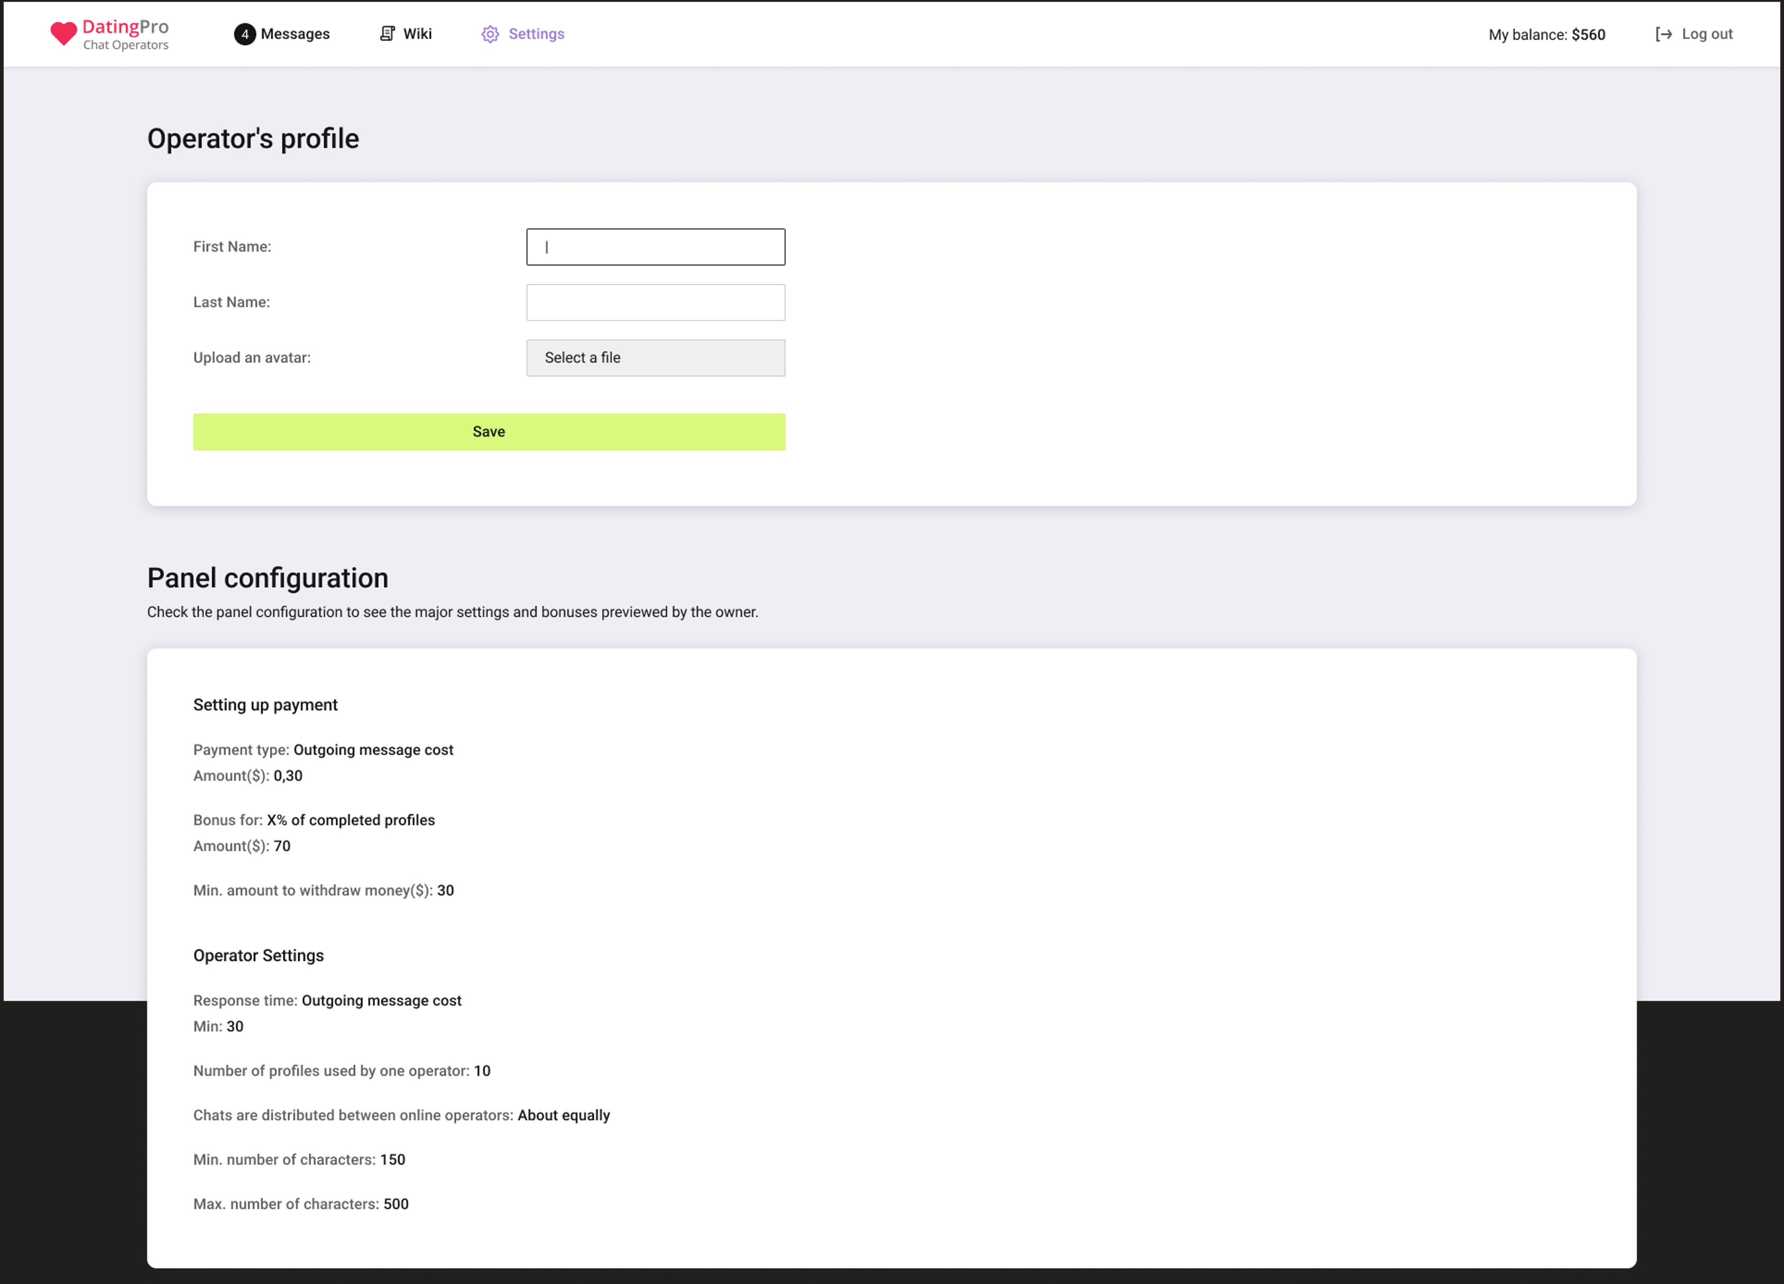This screenshot has height=1284, width=1784.
Task: Click the Select a file button
Action: pyautogui.click(x=655, y=358)
